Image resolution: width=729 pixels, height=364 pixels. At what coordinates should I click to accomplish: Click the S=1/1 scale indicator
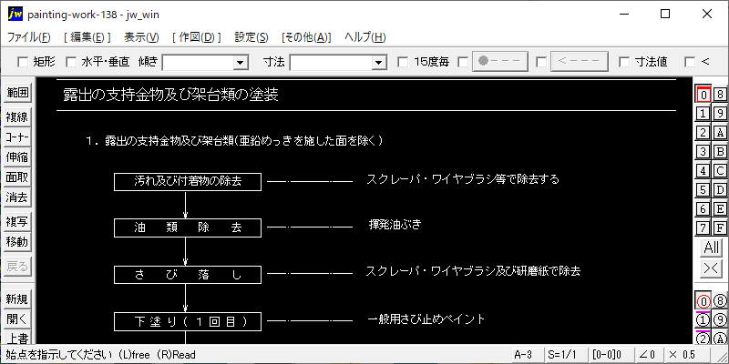(x=565, y=355)
